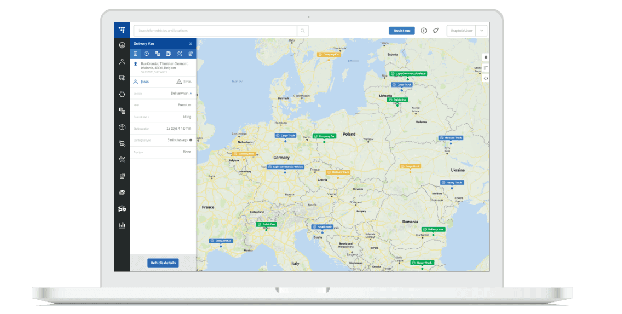Switch to the history clock tab

[147, 54]
